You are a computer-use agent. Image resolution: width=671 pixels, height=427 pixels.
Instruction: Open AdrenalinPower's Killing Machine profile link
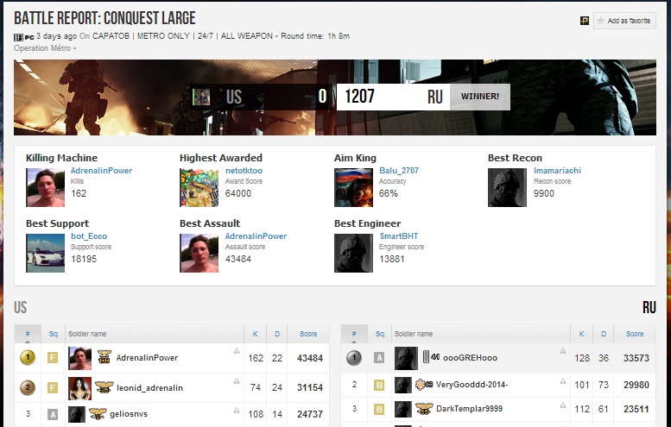point(101,171)
